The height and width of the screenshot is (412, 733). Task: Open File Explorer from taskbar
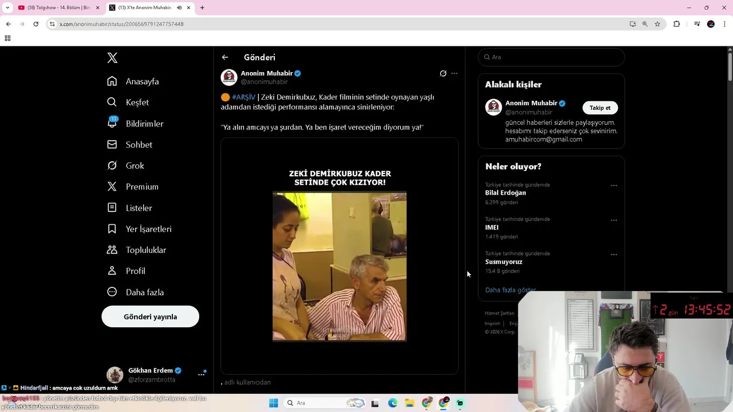[409, 403]
